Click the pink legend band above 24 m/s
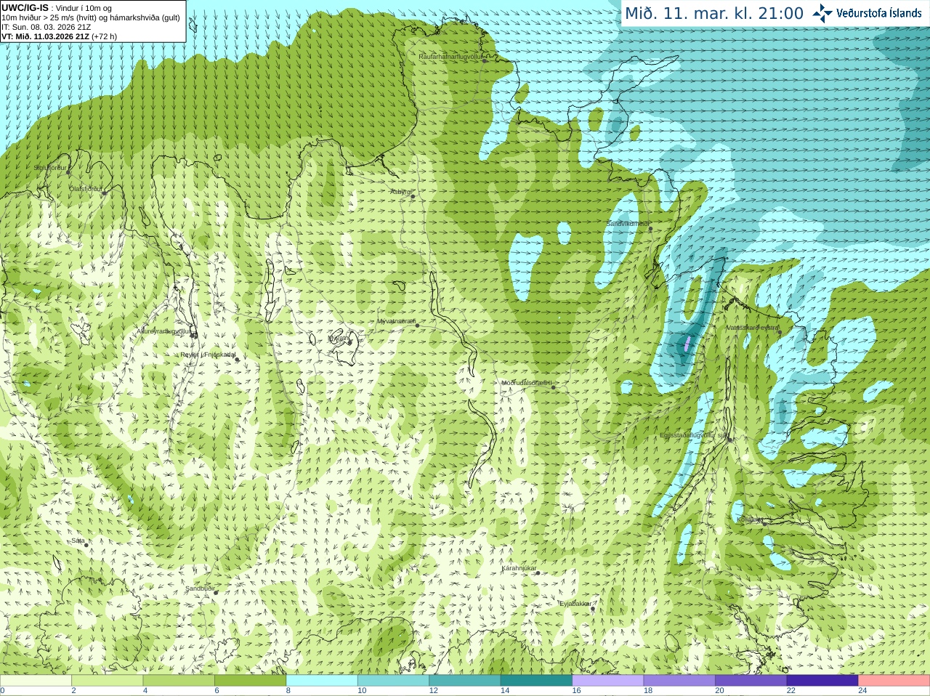The width and height of the screenshot is (930, 696). 894,681
